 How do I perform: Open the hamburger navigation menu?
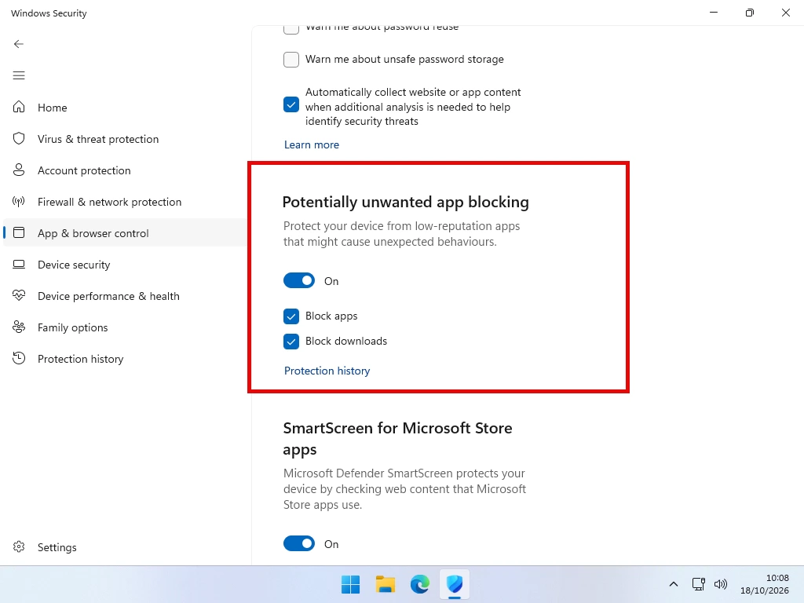[x=19, y=76]
